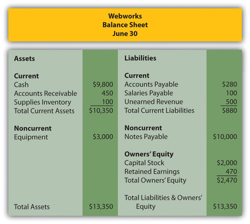This screenshot has height=224, width=250.
Task: Click the Liabilities section heading
Action: (140, 58)
